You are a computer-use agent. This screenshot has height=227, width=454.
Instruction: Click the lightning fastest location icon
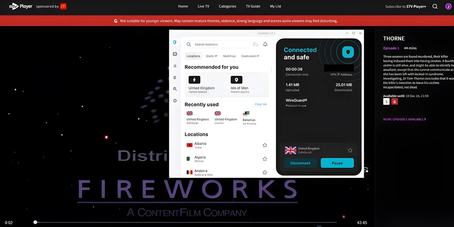tap(194, 79)
